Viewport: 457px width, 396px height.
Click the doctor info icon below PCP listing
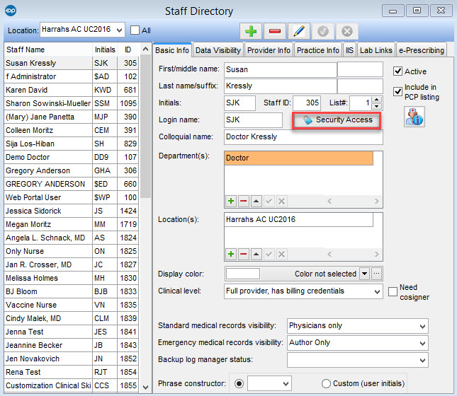pyautogui.click(x=414, y=117)
